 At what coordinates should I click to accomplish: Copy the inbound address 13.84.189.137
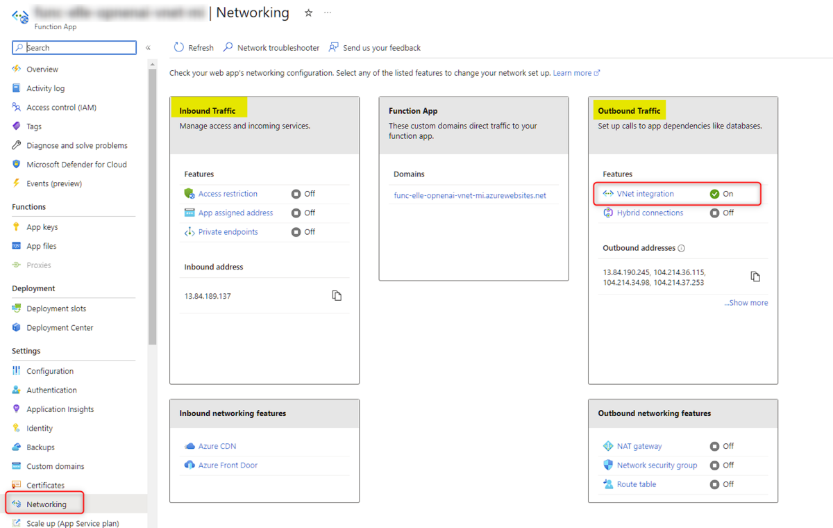(337, 296)
